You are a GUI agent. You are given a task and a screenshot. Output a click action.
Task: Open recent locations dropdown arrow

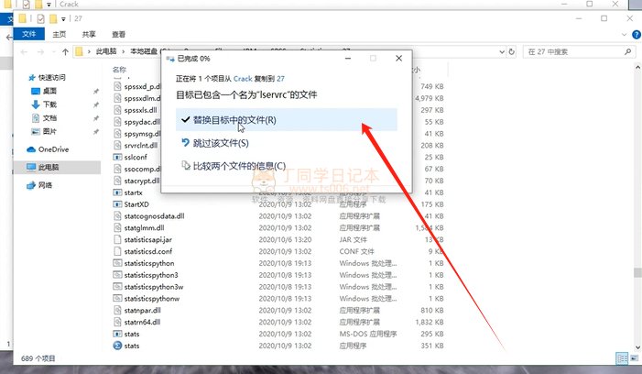[x=53, y=52]
